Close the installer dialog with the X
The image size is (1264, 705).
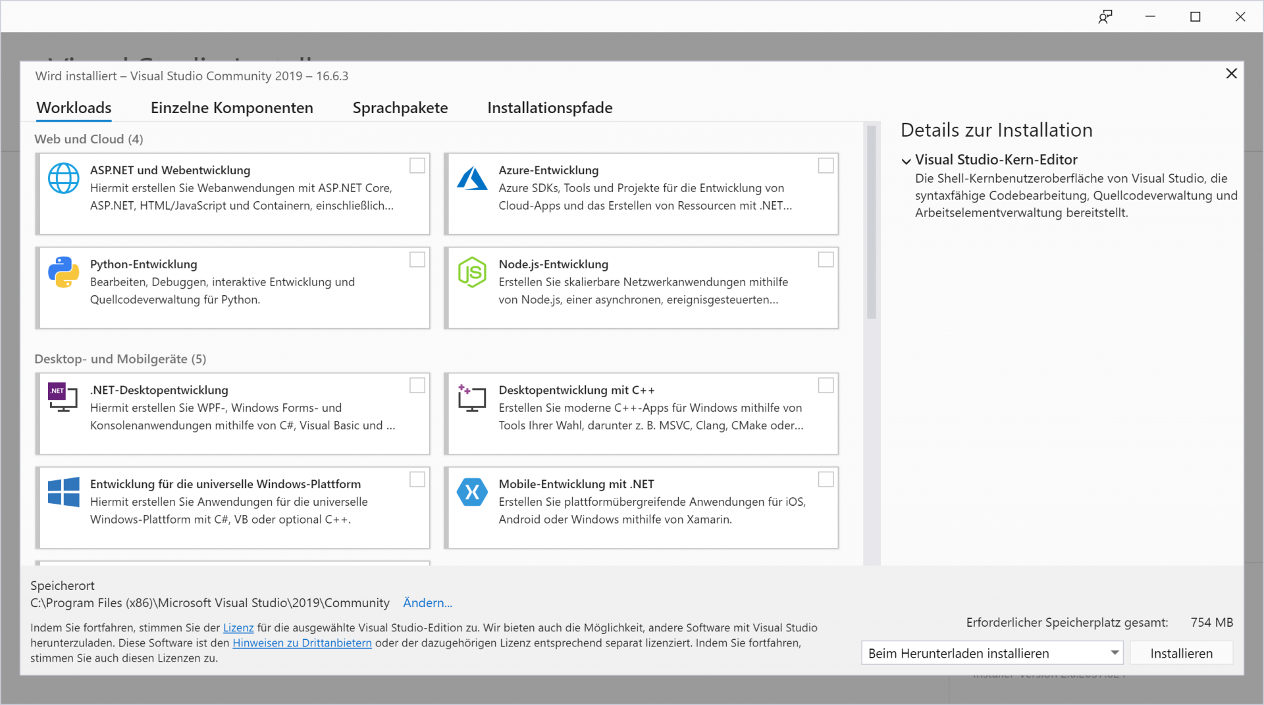(1231, 74)
